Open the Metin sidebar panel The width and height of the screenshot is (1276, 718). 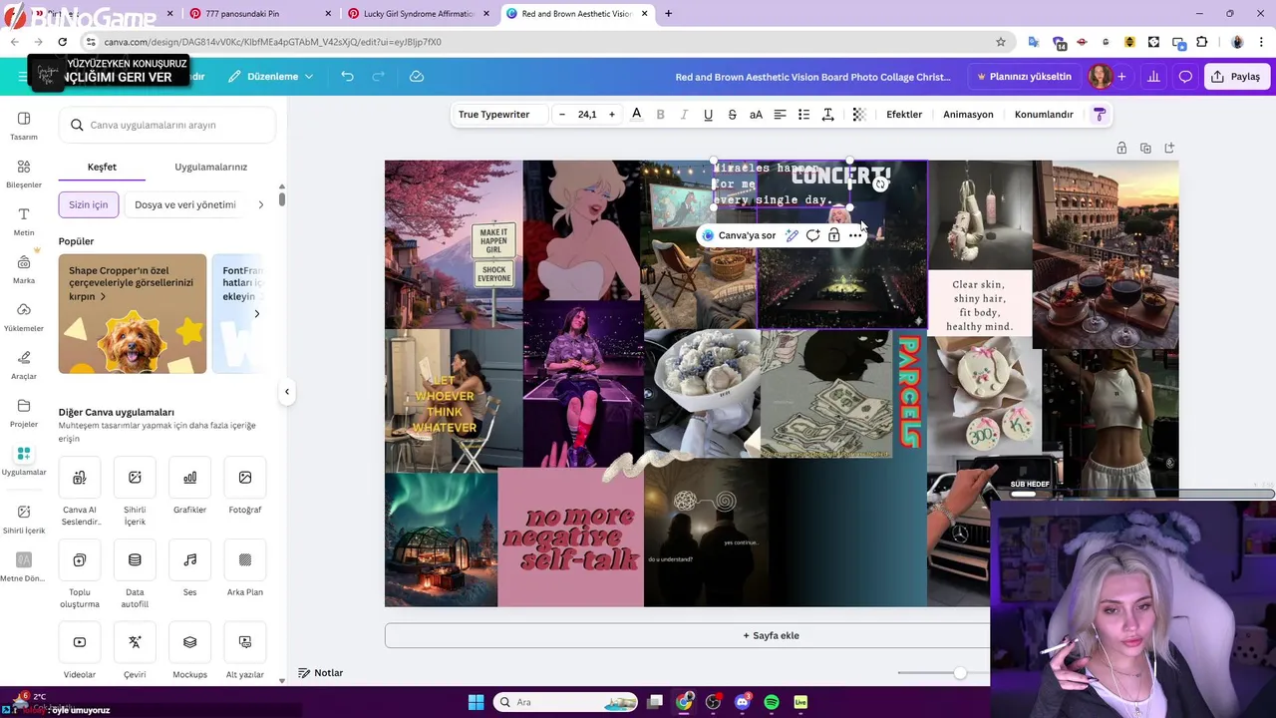[24, 221]
